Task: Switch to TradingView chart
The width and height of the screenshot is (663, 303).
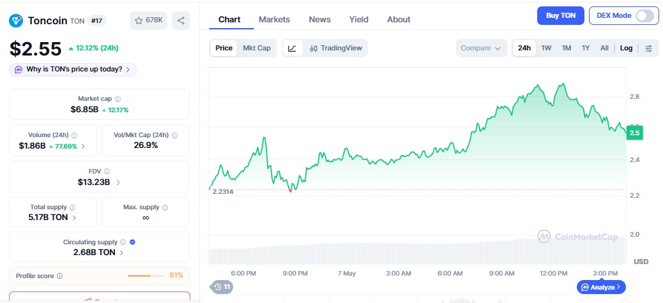Action: (336, 48)
